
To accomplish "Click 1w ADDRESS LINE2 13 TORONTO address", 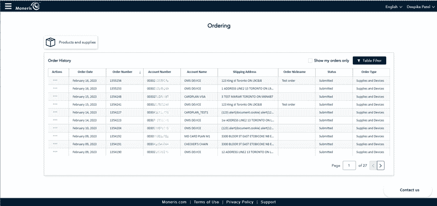I will coord(247,120).
